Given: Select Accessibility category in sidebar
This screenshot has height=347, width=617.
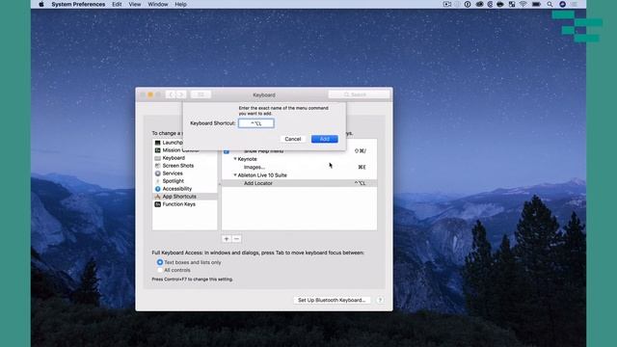Looking at the screenshot, I should (x=184, y=189).
